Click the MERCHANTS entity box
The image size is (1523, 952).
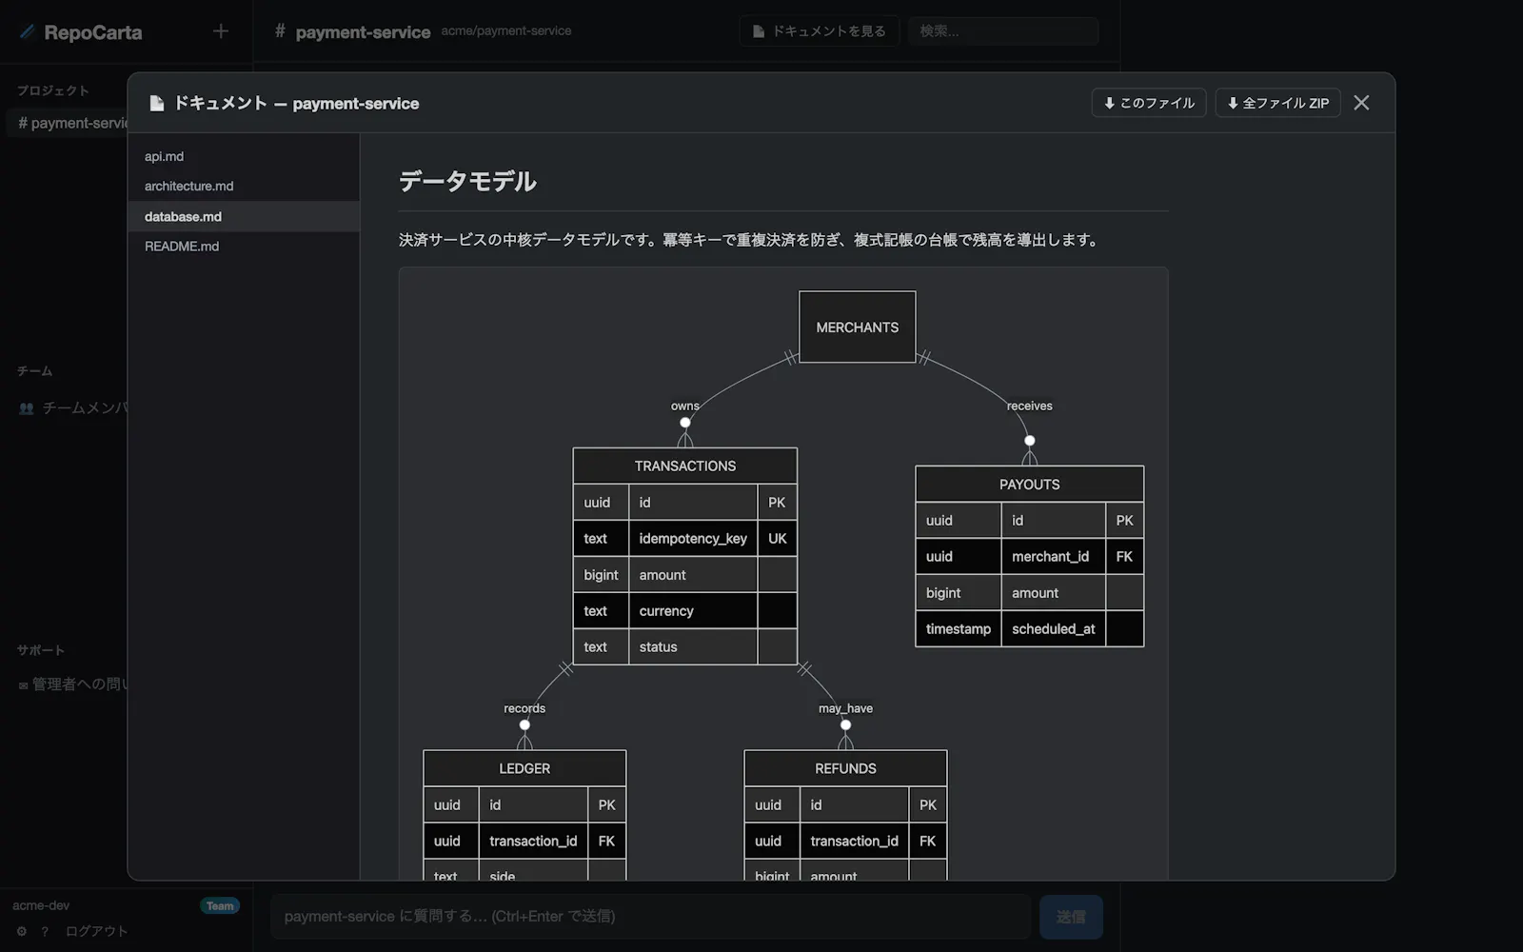click(858, 327)
